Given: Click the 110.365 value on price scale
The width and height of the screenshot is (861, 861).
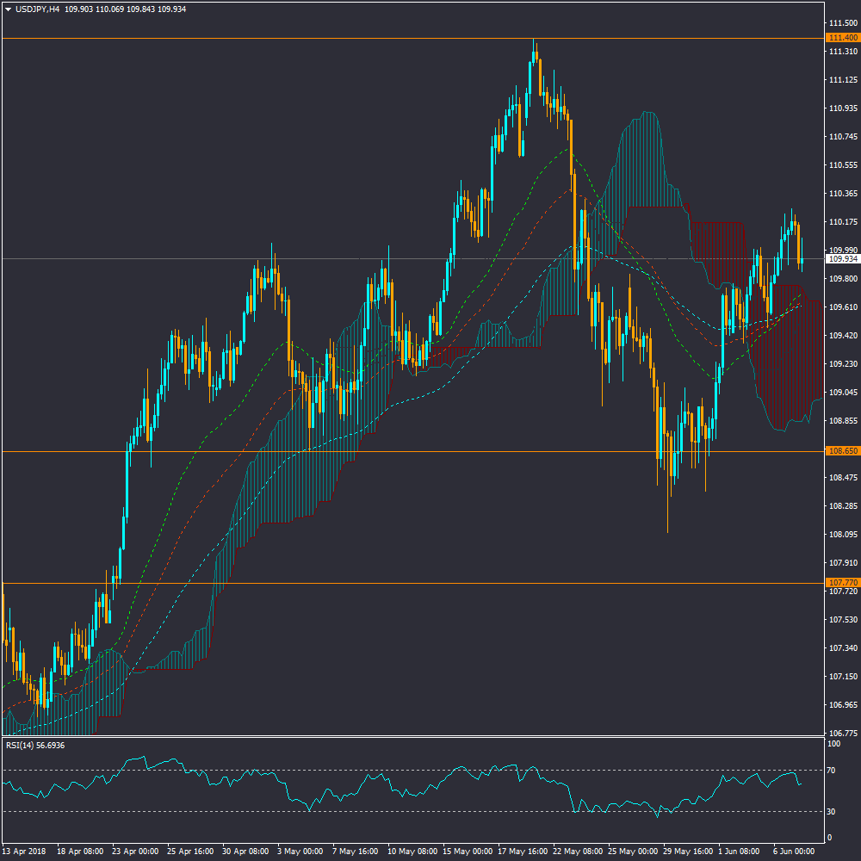Looking at the screenshot, I should (x=842, y=194).
